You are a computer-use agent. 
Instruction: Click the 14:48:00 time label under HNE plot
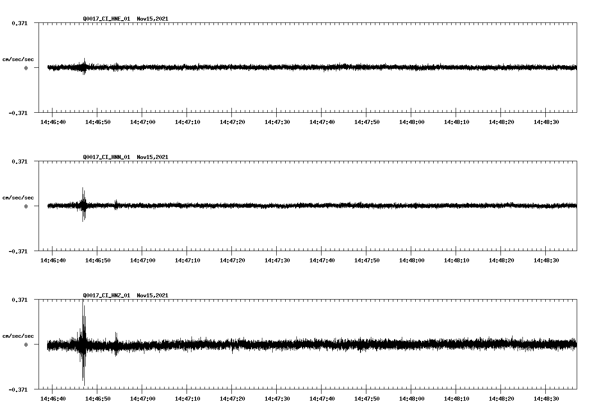coord(412,122)
